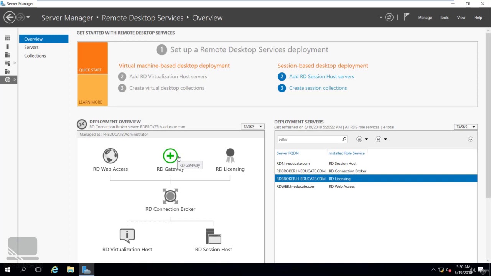Viewport: 491px width, 276px height.
Task: Expand the deployment servers collapse chevron
Action: click(x=470, y=139)
